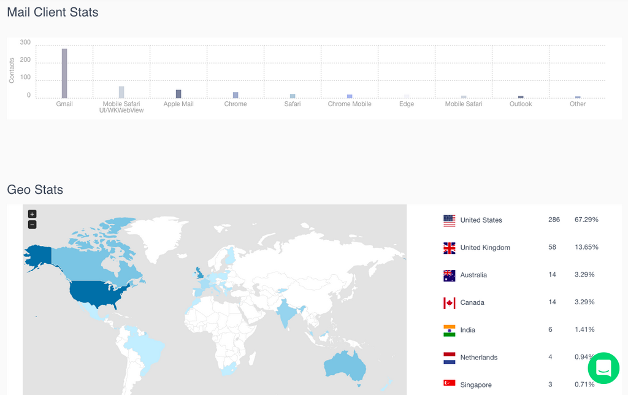628x395 pixels.
Task: Select the Safari bar in chart
Action: [x=293, y=96]
